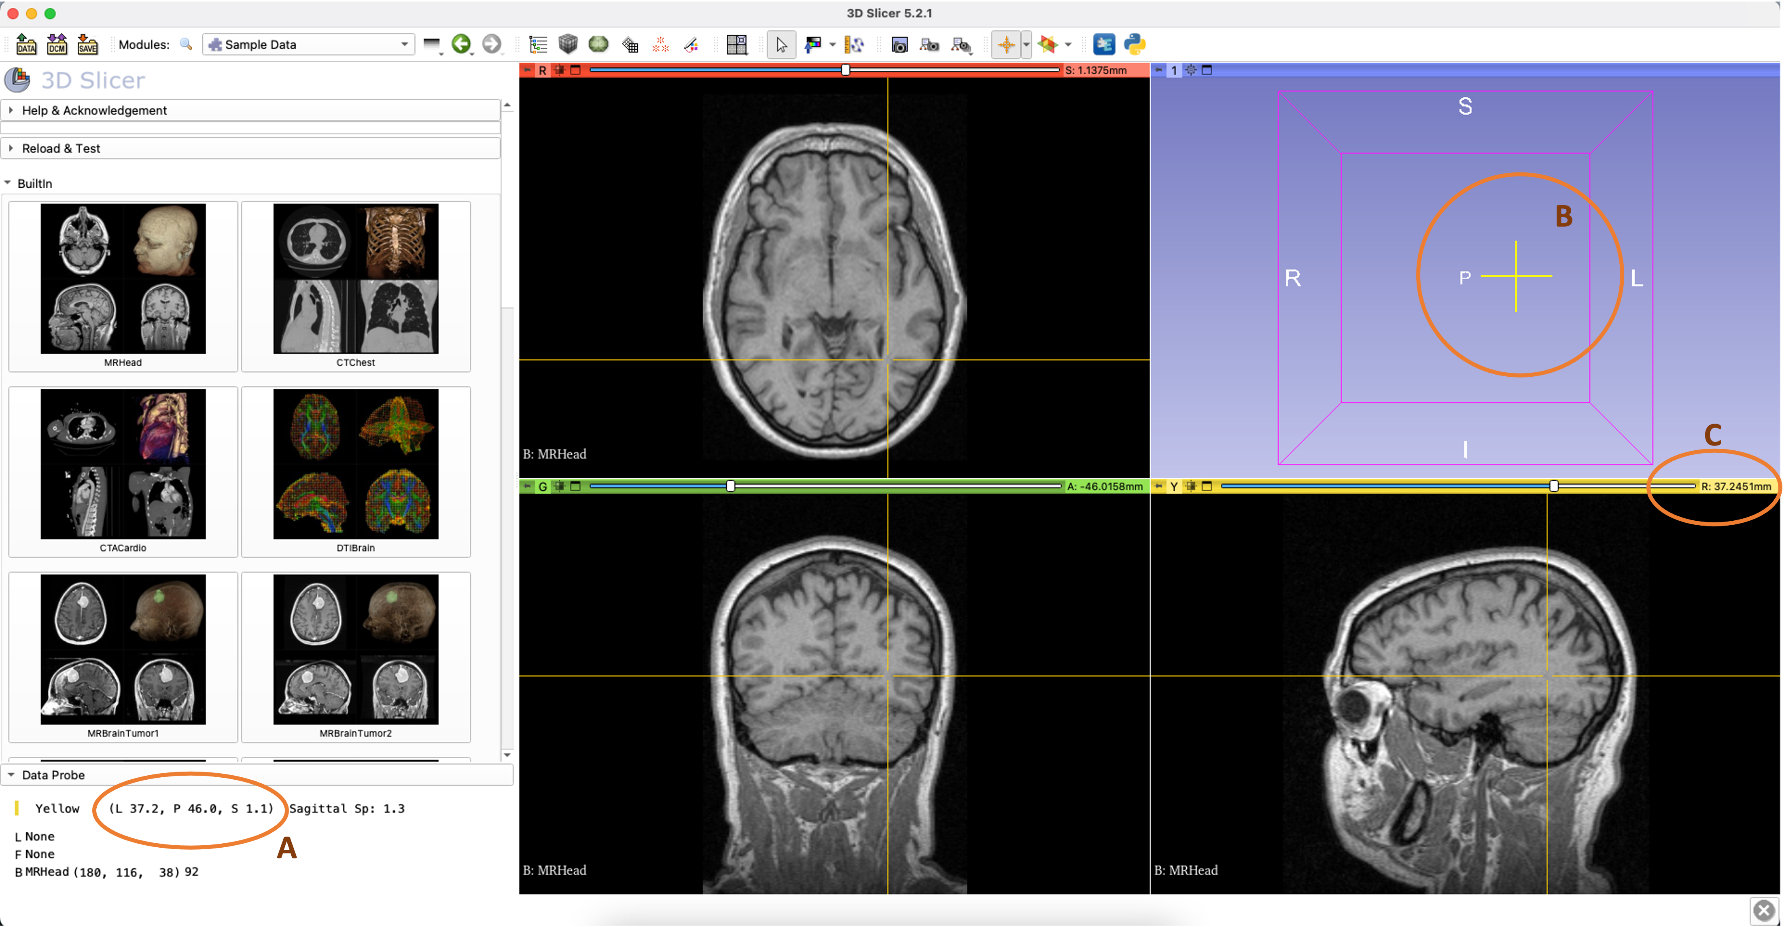Expand the Reload & Test section
This screenshot has width=1784, height=927.
coord(251,148)
